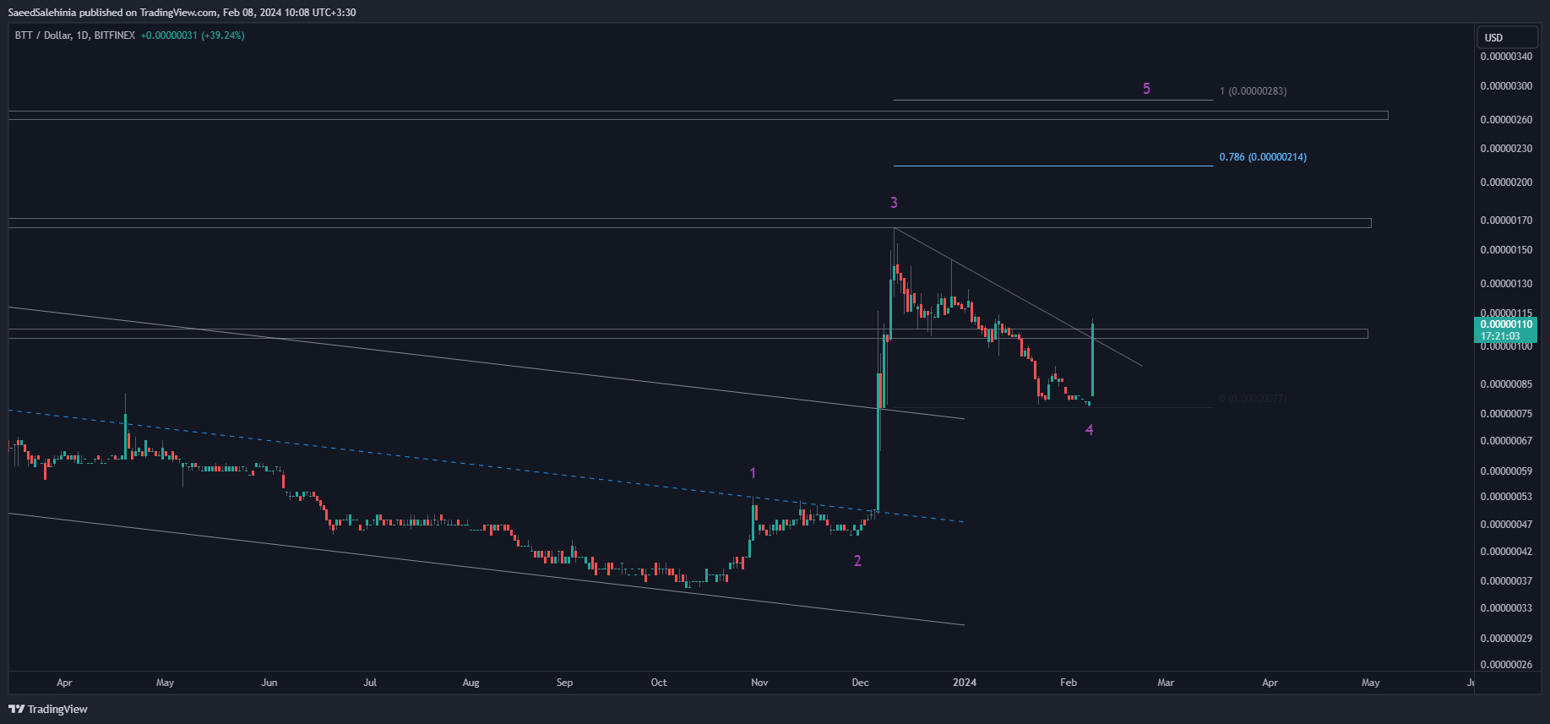Viewport: 1550px width, 724px height.
Task: Click the Jun date label on time axis
Action: point(269,683)
